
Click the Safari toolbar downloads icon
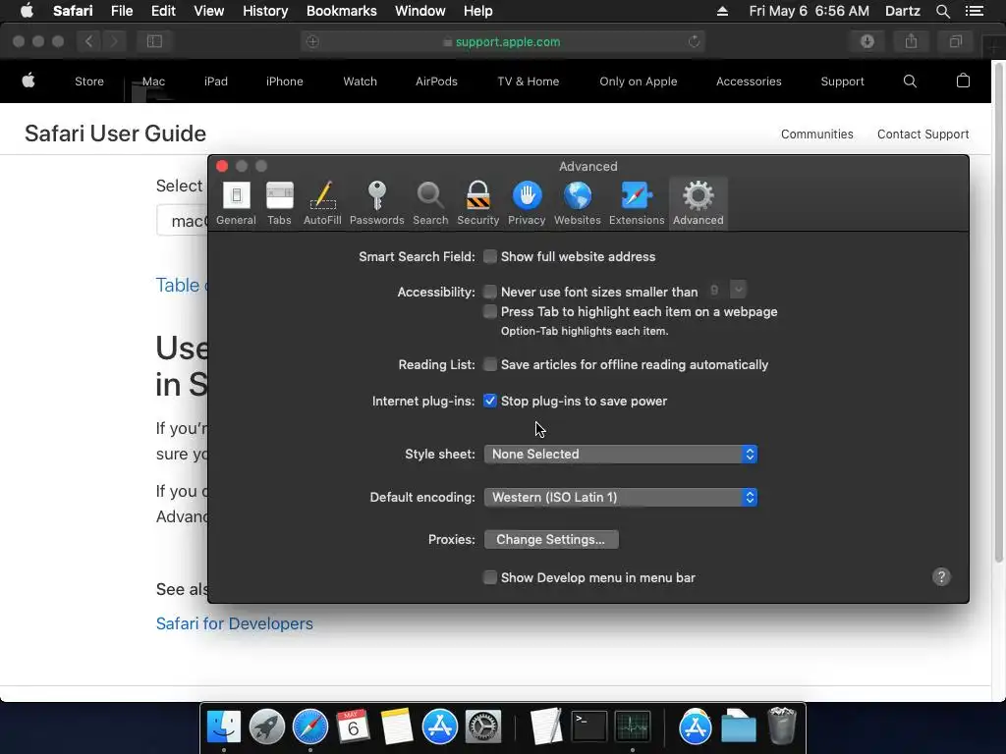pos(866,41)
